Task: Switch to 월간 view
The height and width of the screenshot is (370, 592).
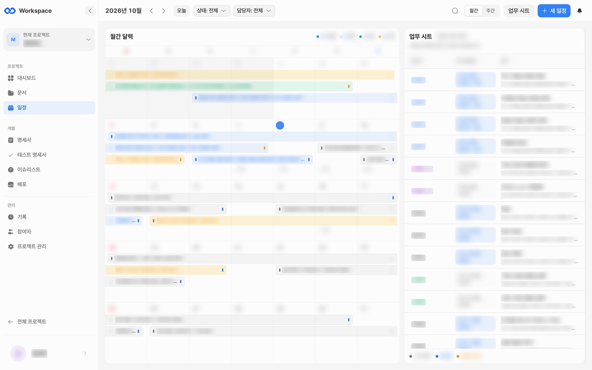Action: (x=474, y=11)
